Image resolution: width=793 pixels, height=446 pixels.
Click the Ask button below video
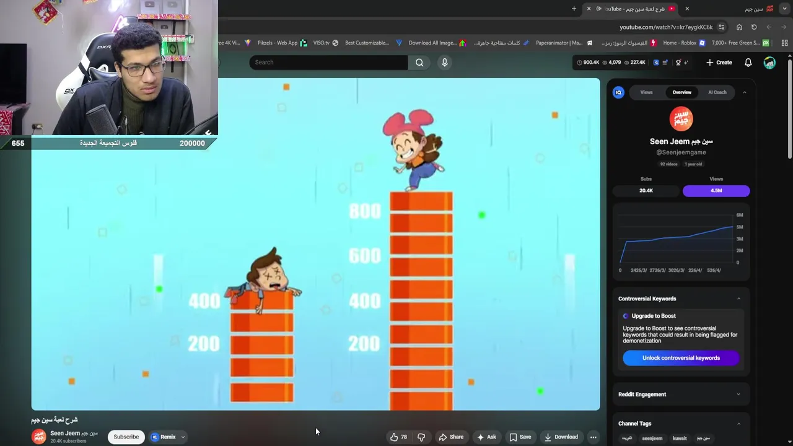click(486, 437)
